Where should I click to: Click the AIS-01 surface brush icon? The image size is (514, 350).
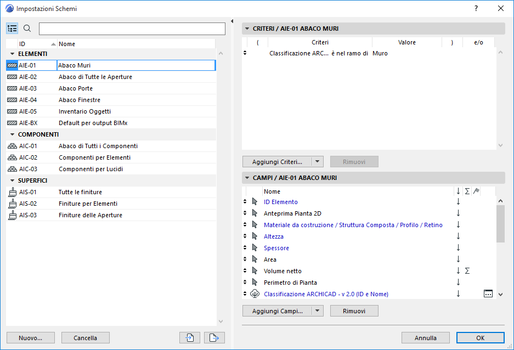[x=12, y=192]
